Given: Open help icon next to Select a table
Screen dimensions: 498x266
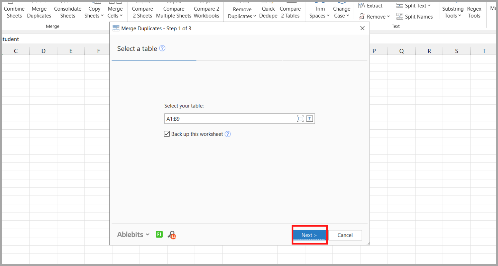Looking at the screenshot, I should pos(162,49).
